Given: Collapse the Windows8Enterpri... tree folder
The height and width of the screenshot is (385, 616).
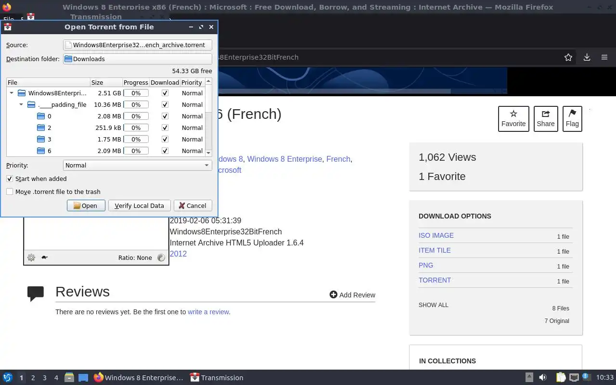Looking at the screenshot, I should click(12, 93).
